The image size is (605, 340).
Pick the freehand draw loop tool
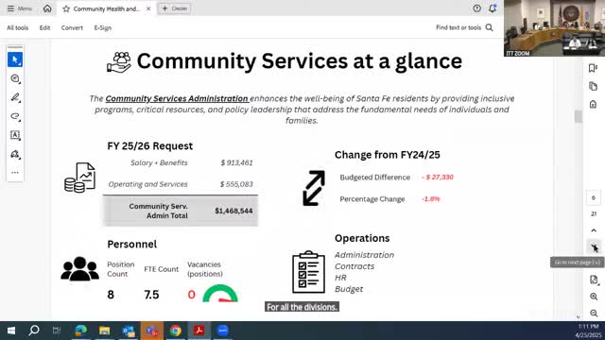(15, 116)
